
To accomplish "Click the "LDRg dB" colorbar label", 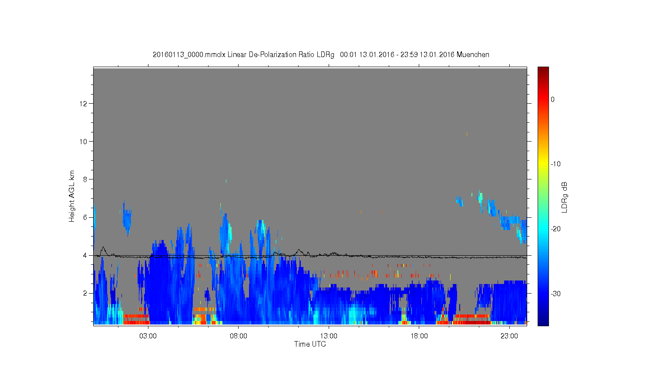I will (x=565, y=197).
